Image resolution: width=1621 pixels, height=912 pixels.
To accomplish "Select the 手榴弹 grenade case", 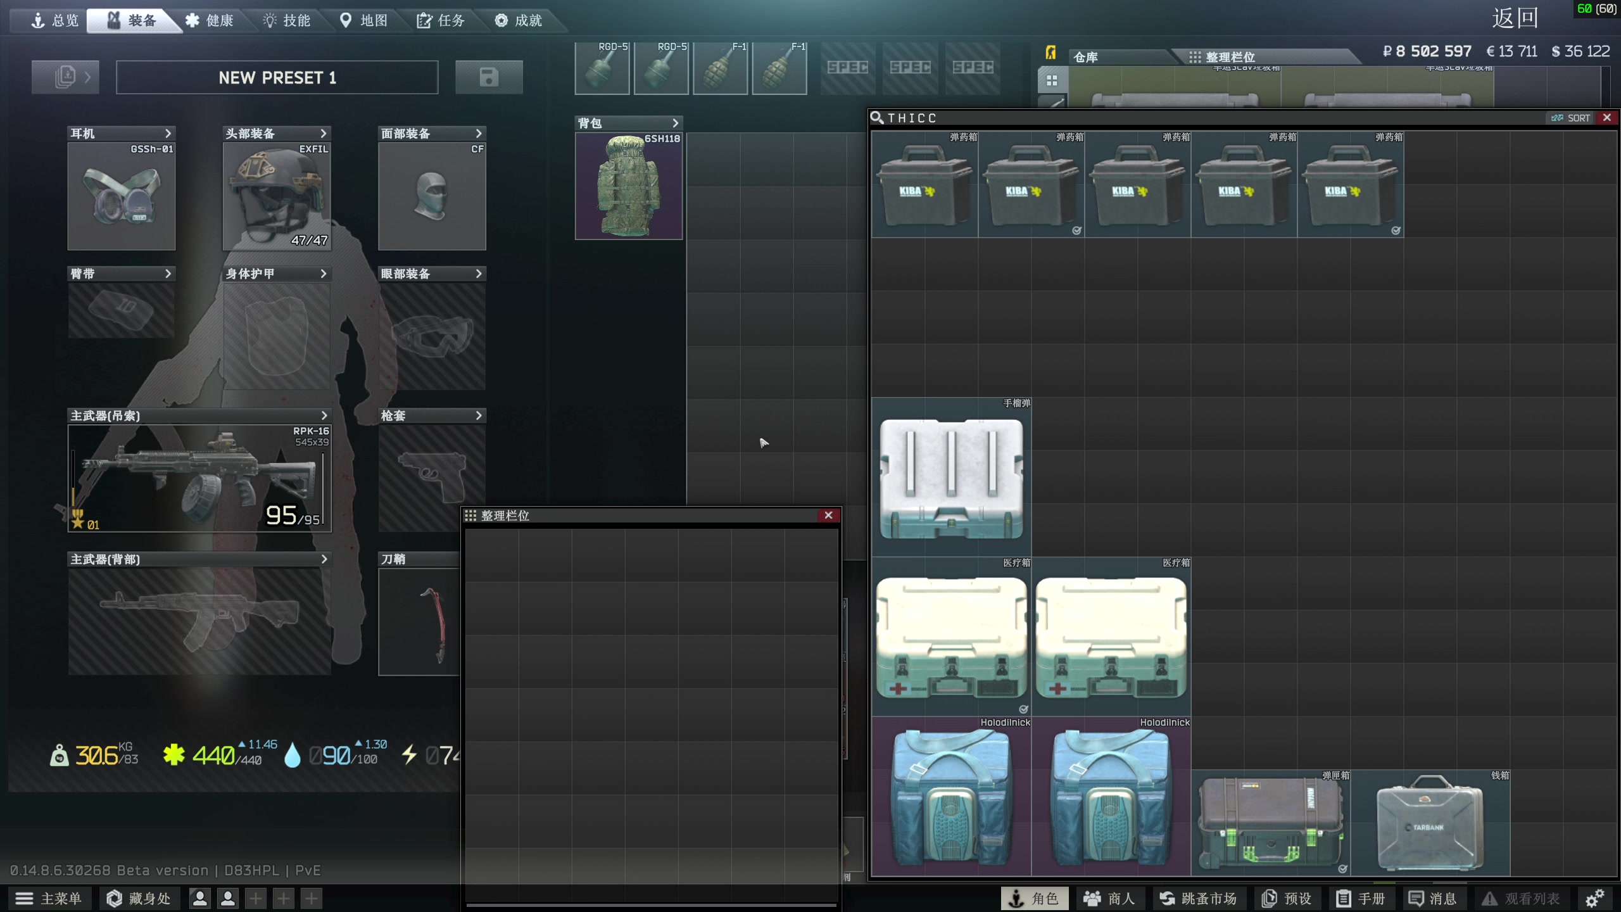I will pos(951,477).
